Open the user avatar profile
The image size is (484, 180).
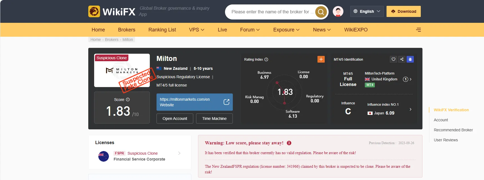point(338,11)
